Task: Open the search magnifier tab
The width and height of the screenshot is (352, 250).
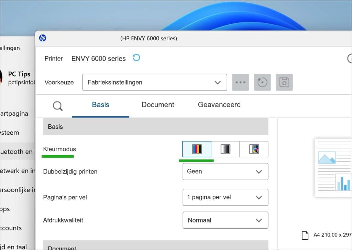Action: (x=58, y=106)
